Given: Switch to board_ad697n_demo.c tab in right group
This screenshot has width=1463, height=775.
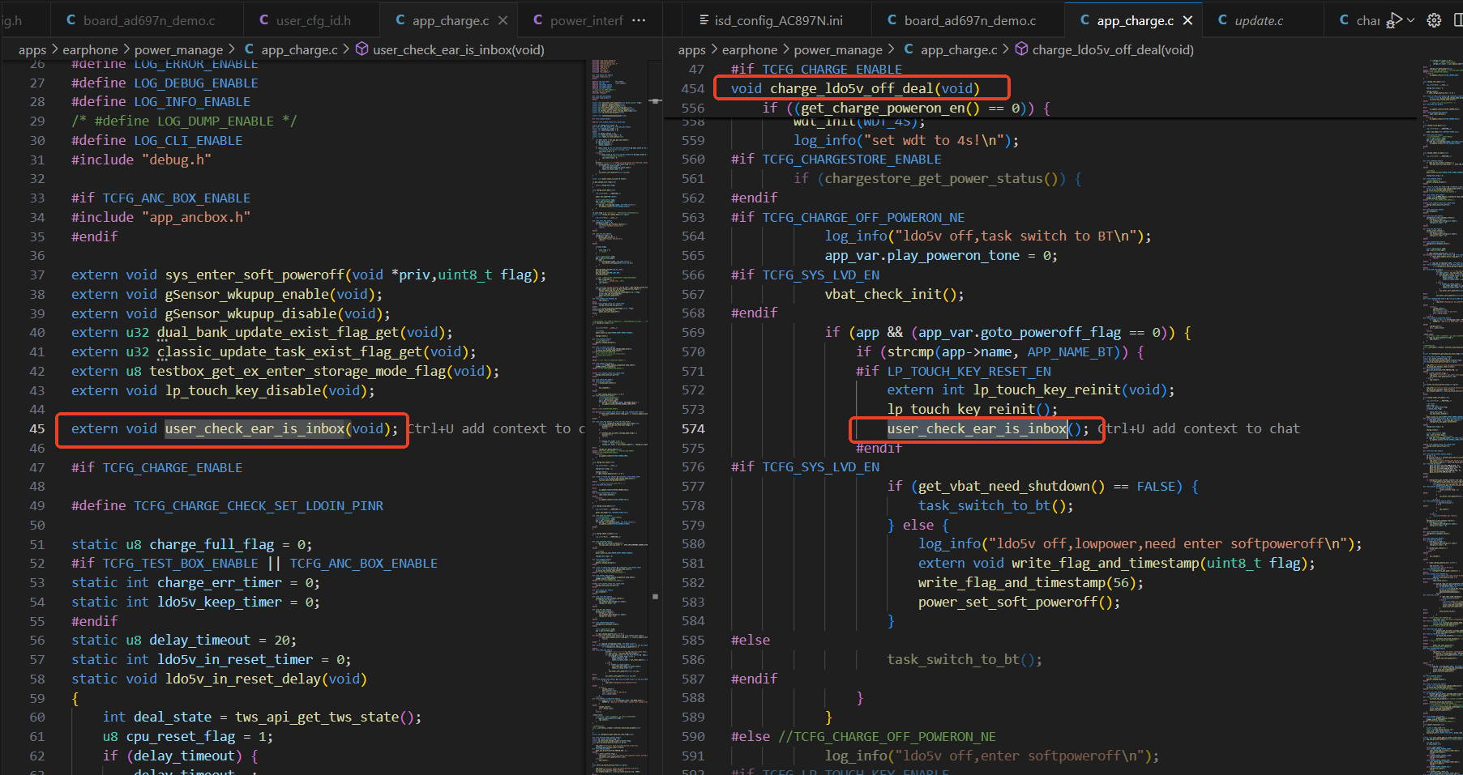Looking at the screenshot, I should click(969, 20).
